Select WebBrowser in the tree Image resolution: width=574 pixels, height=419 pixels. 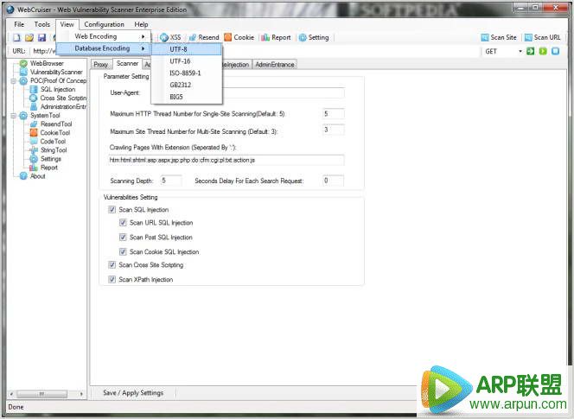(47, 63)
